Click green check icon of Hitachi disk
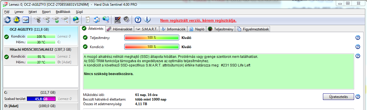 7,57
